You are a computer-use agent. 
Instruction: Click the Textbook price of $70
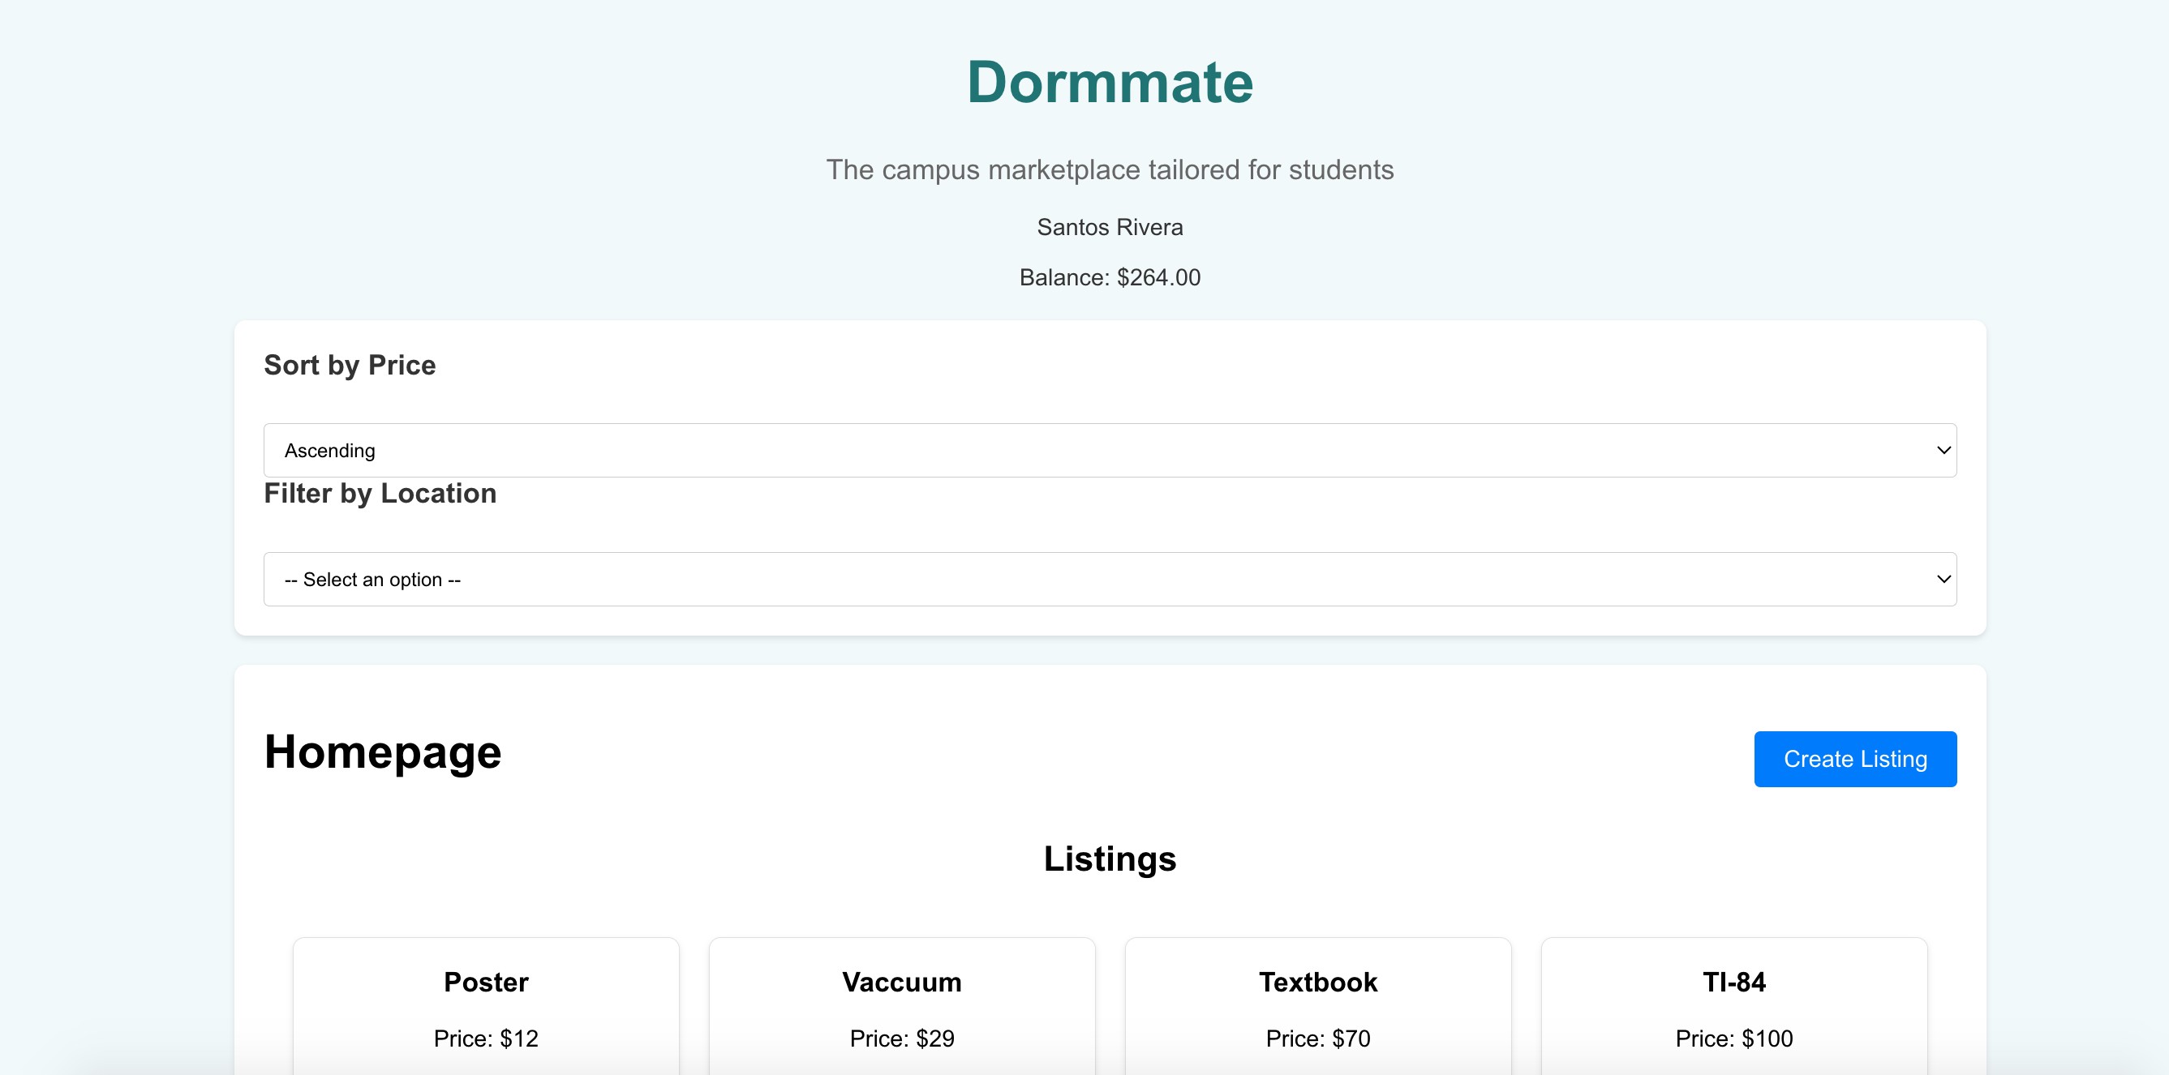(1318, 1038)
